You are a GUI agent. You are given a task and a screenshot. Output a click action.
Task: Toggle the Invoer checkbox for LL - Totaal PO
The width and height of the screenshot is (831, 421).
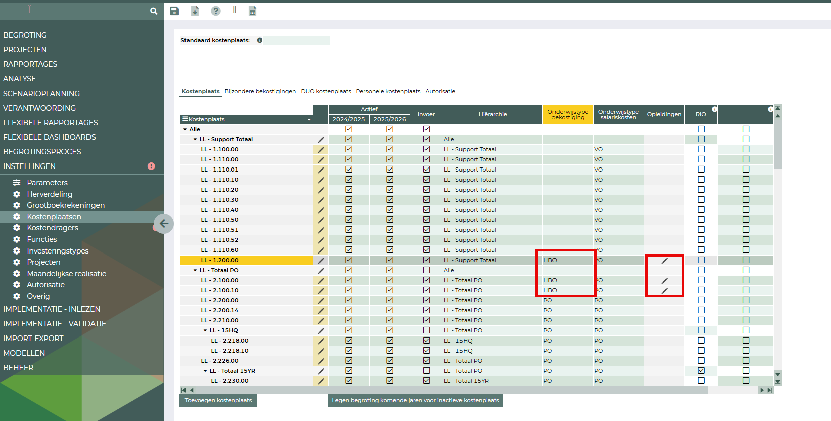point(426,270)
